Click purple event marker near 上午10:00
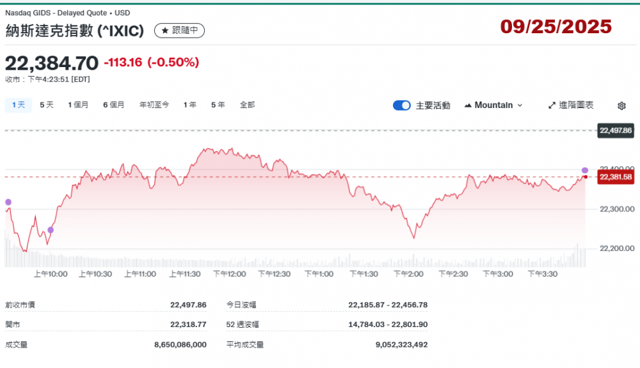Screen dimensions: 640x368 [x=51, y=230]
